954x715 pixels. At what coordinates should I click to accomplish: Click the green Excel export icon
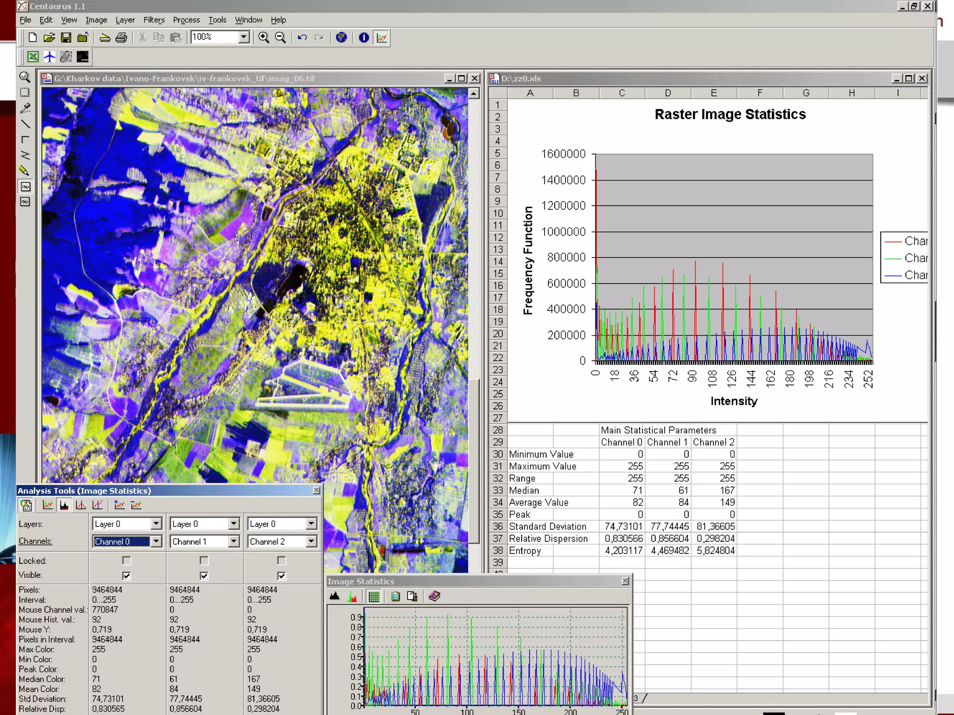(33, 57)
